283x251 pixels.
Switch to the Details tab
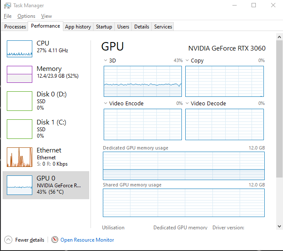coord(141,26)
